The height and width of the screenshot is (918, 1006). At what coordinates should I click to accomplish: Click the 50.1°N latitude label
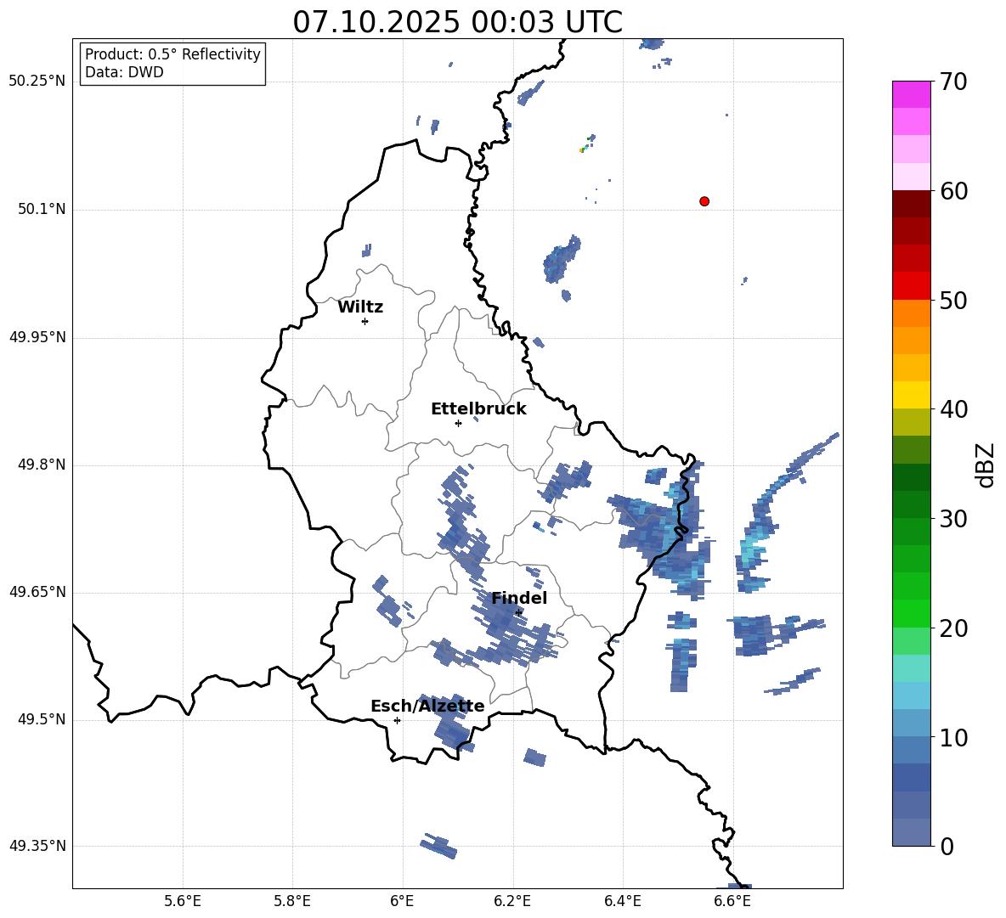coord(42,210)
